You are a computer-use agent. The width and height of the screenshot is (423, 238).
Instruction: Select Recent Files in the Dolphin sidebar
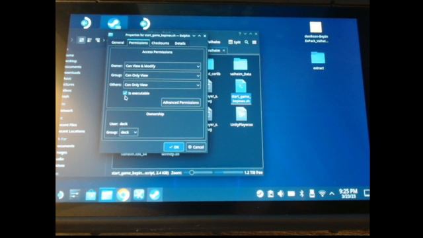click(67, 125)
